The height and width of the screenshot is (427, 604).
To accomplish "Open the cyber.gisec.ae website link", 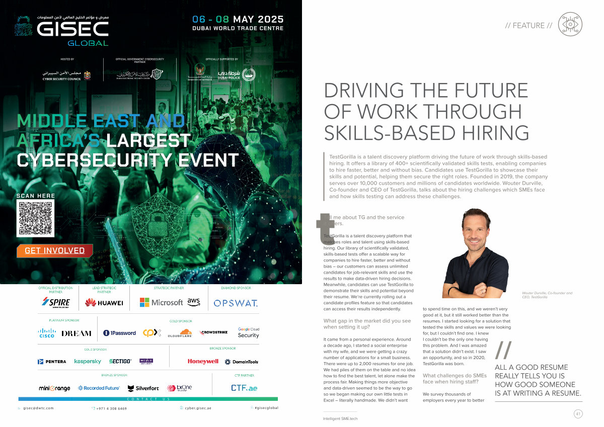I will 198,408.
